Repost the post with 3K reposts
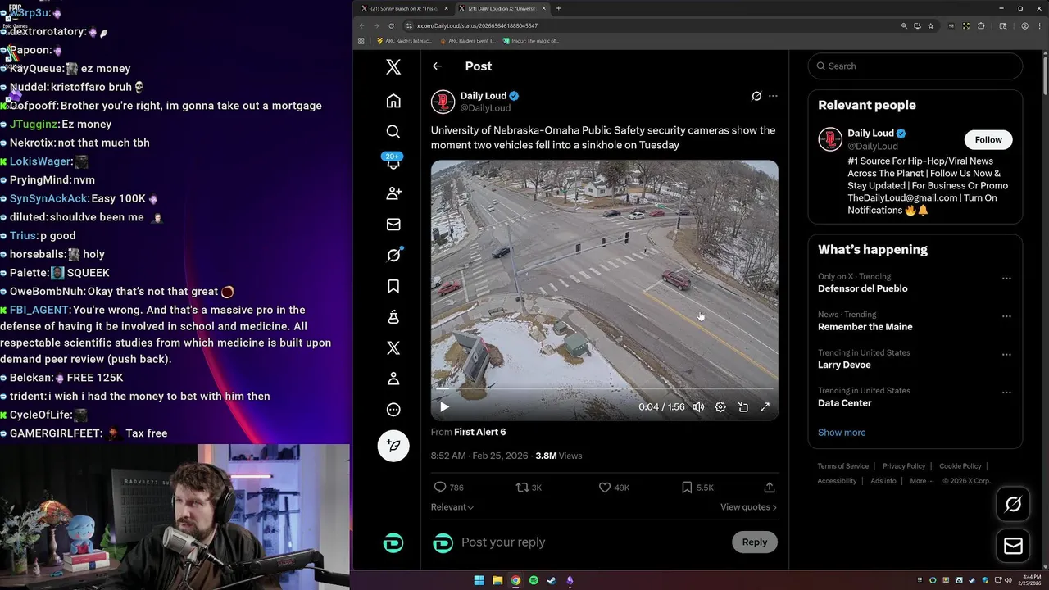The width and height of the screenshot is (1049, 590). [529, 488]
